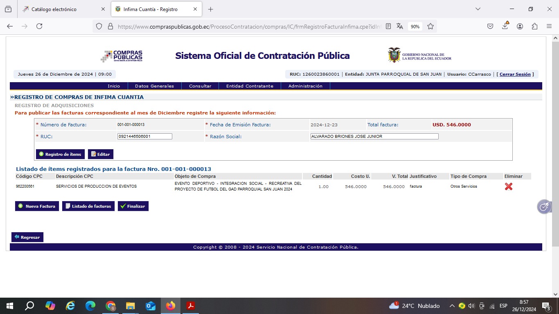This screenshot has height=314, width=559.
Task: Expand the list all tabs dropdown
Action: (x=478, y=9)
